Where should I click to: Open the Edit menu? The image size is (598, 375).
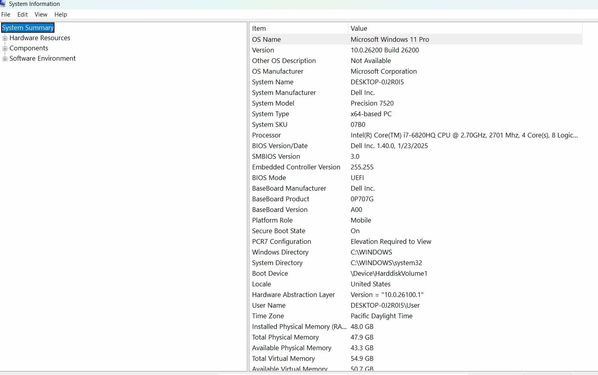pyautogui.click(x=22, y=15)
